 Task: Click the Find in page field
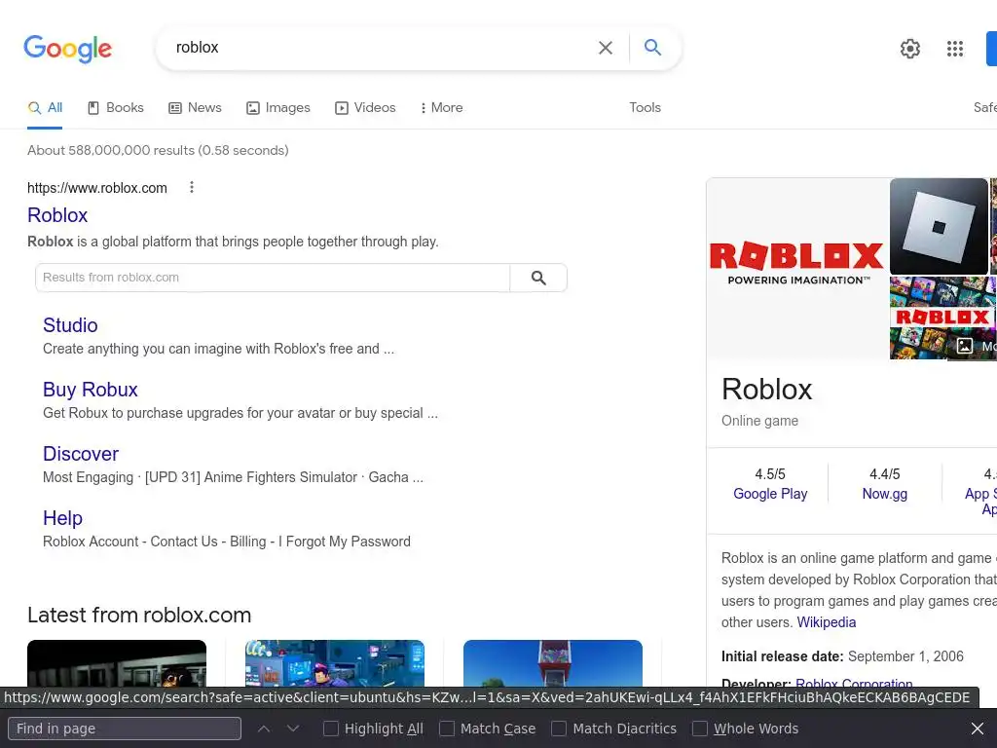tap(125, 729)
